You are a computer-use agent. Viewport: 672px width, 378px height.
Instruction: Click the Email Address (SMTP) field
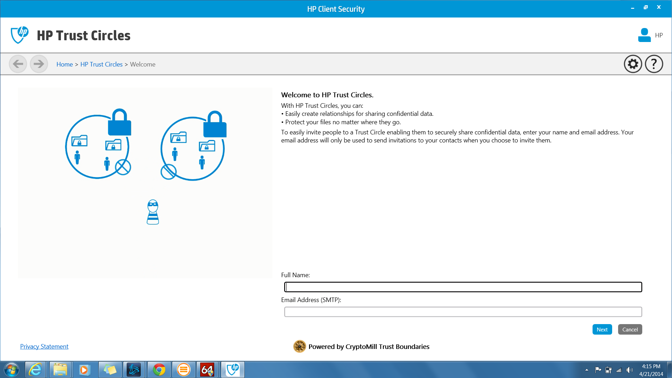(x=463, y=312)
